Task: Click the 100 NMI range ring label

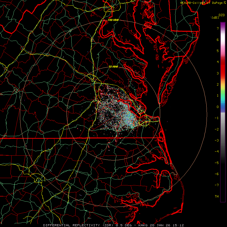Action: 113,20
